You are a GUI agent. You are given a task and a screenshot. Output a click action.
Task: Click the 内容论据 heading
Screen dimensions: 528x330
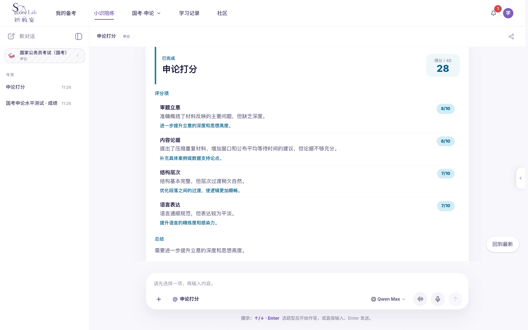[x=170, y=140]
